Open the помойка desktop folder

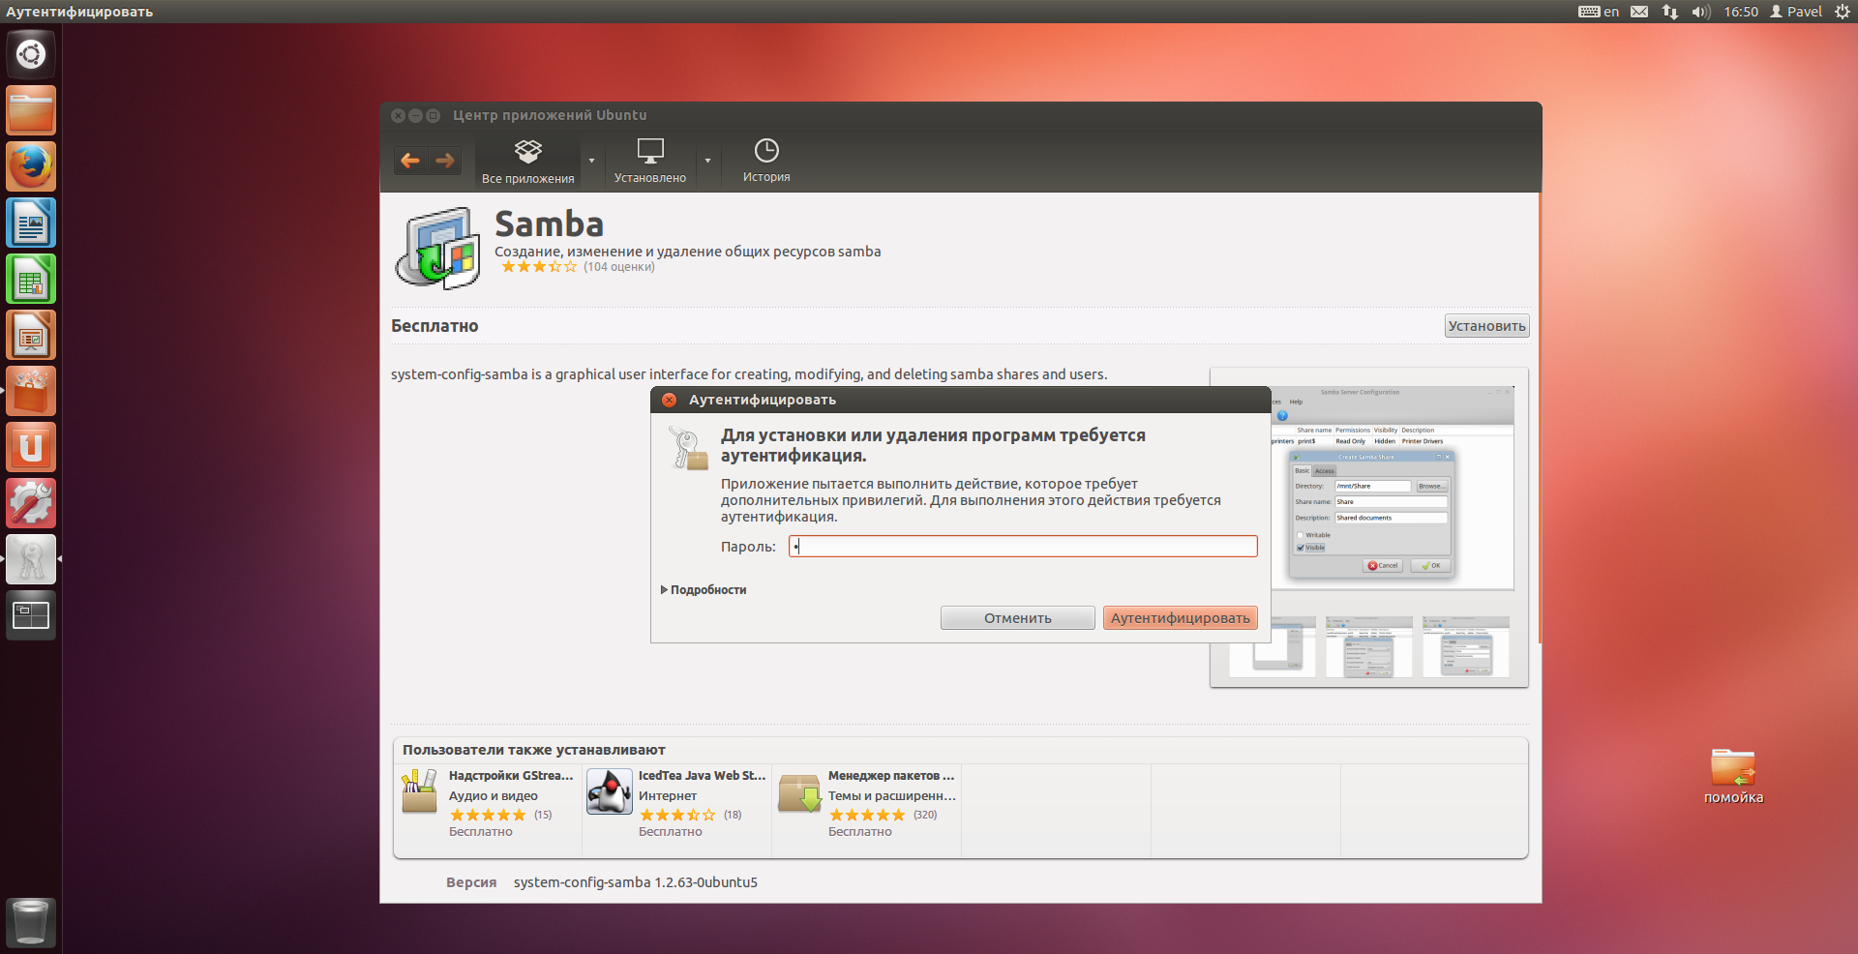(1733, 776)
